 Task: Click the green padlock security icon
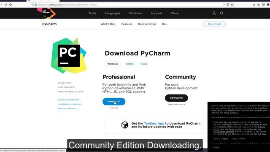[35, 5]
